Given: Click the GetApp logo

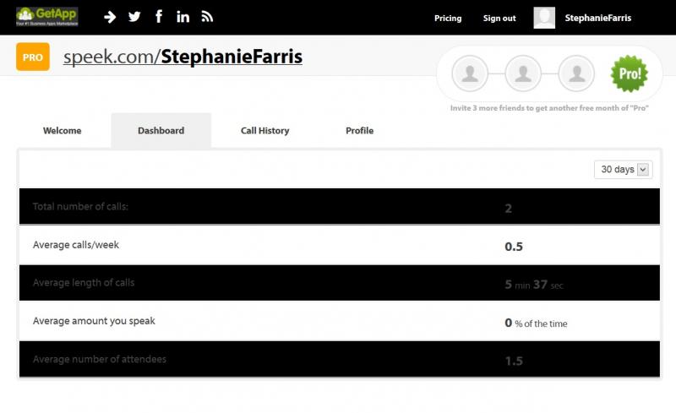Looking at the screenshot, I should tap(47, 16).
